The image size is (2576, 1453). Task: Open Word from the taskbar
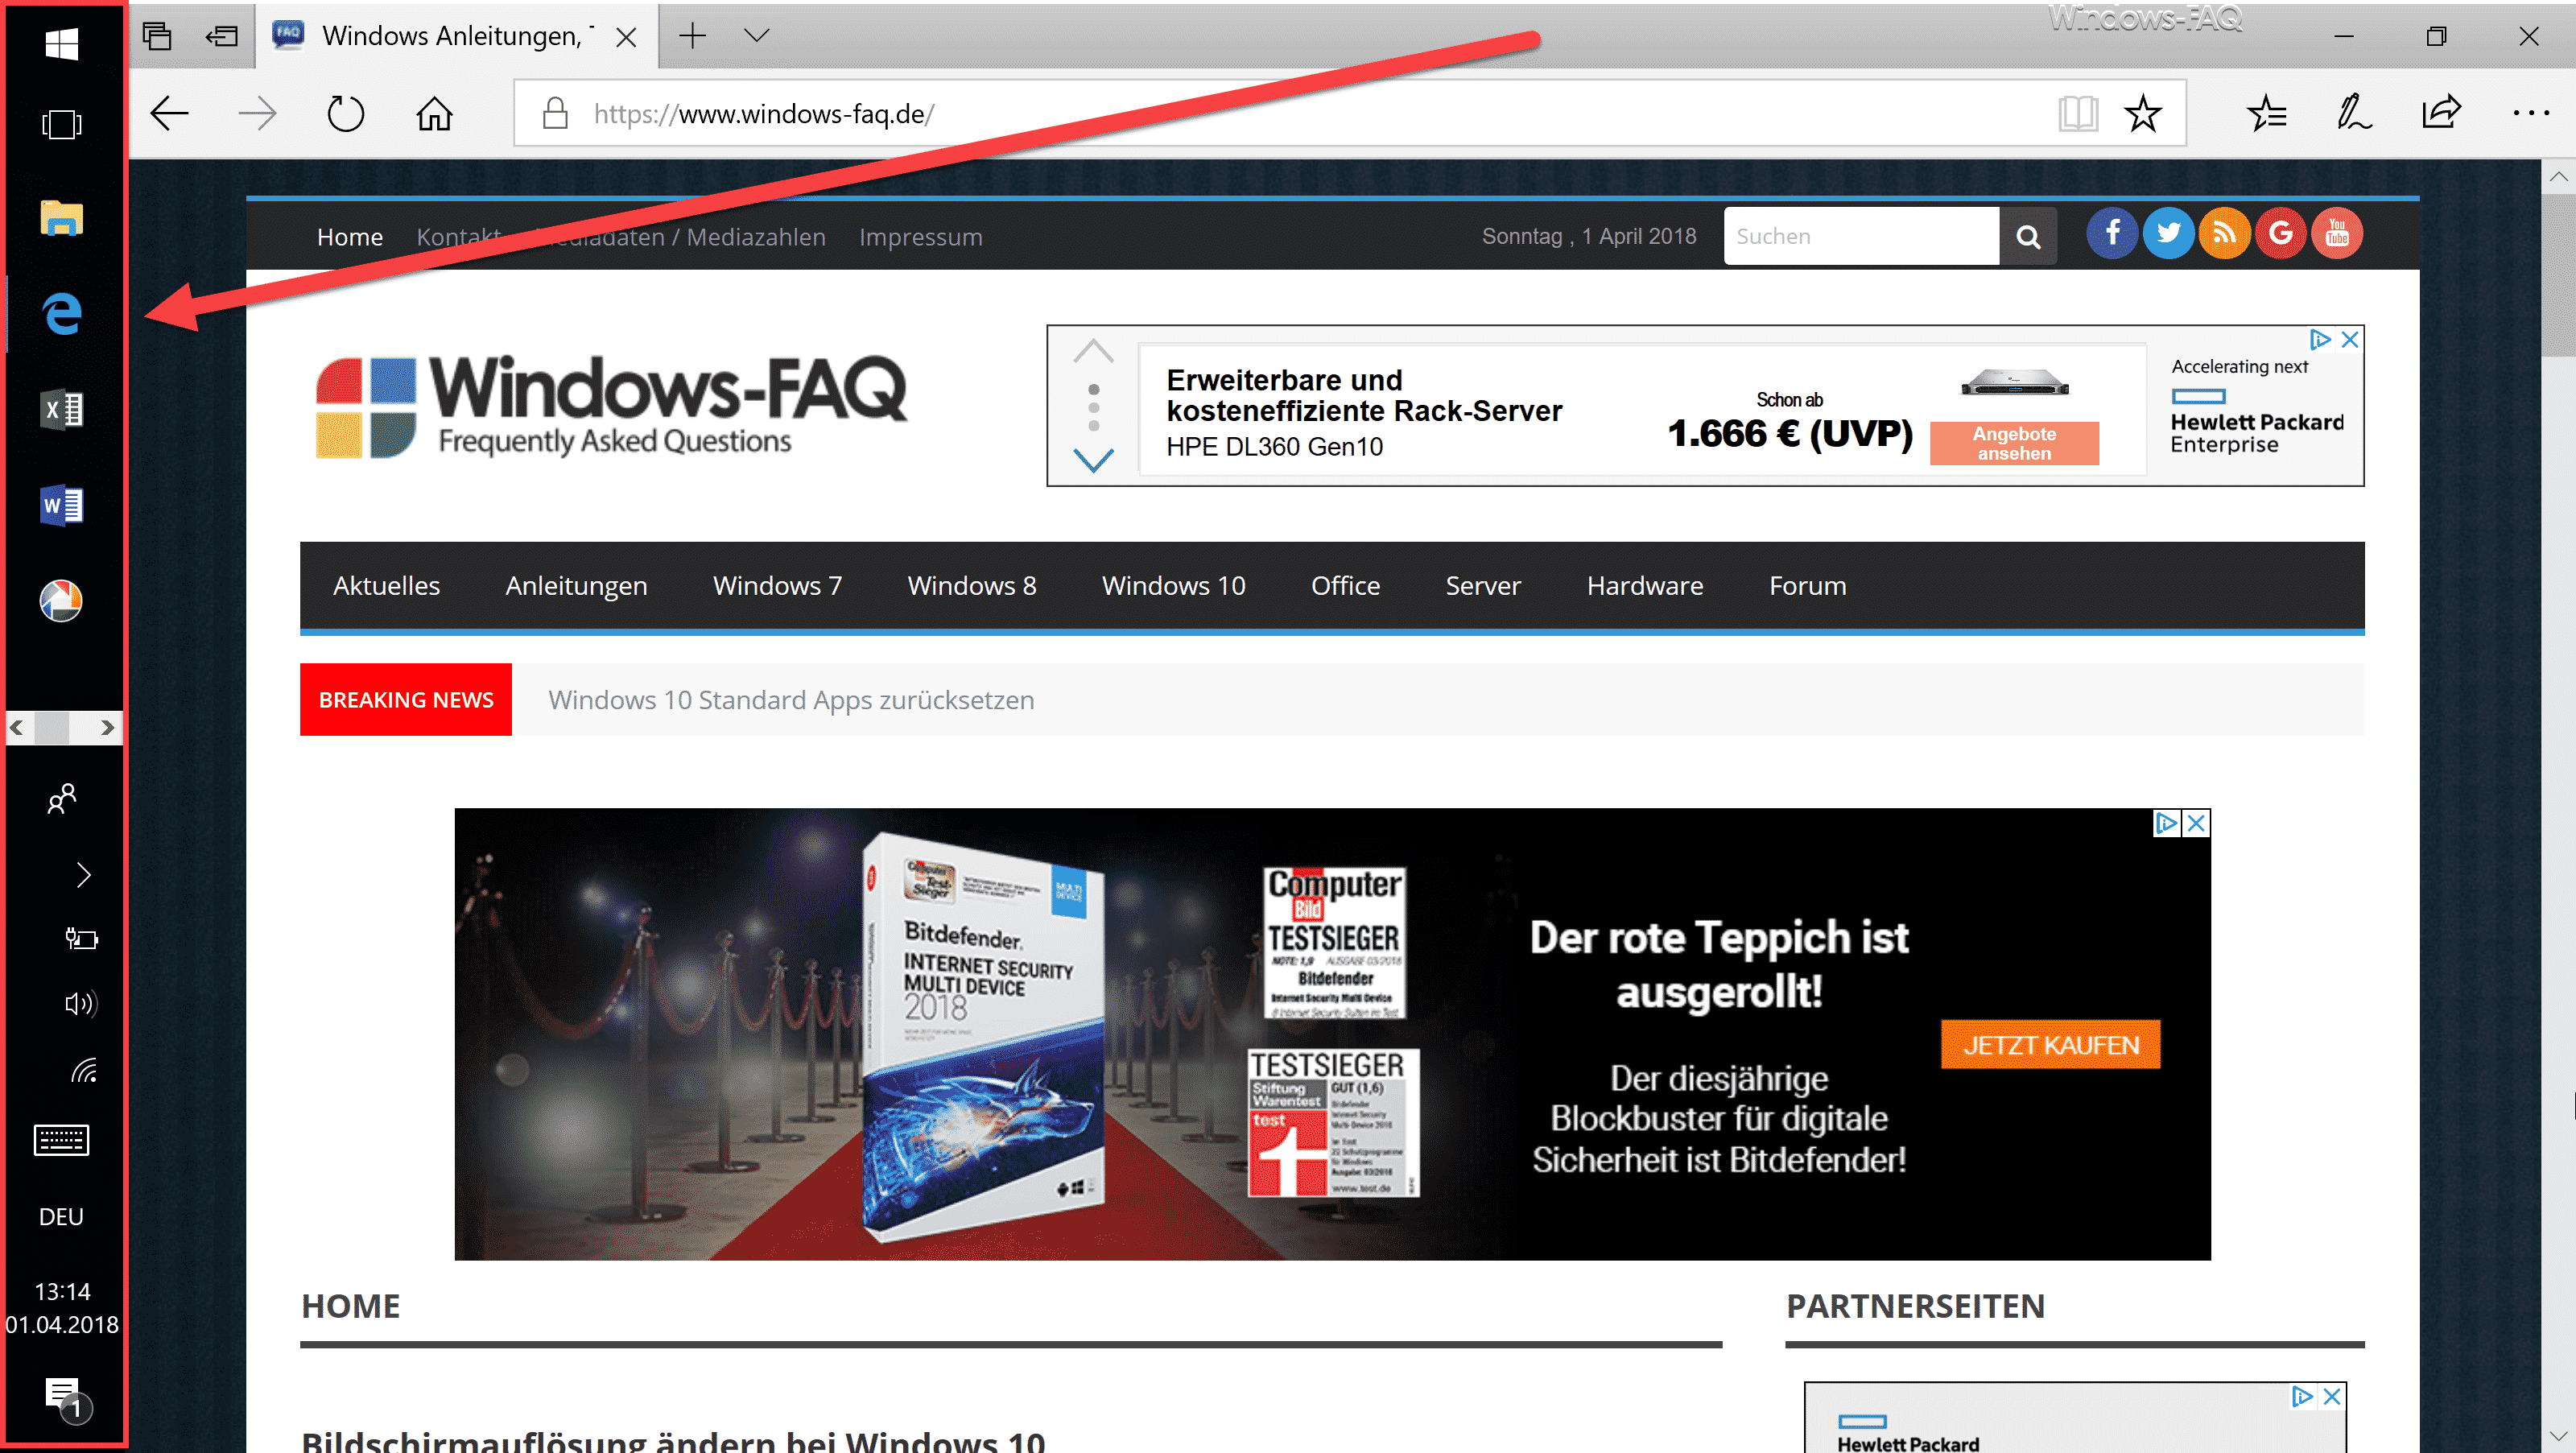point(62,505)
